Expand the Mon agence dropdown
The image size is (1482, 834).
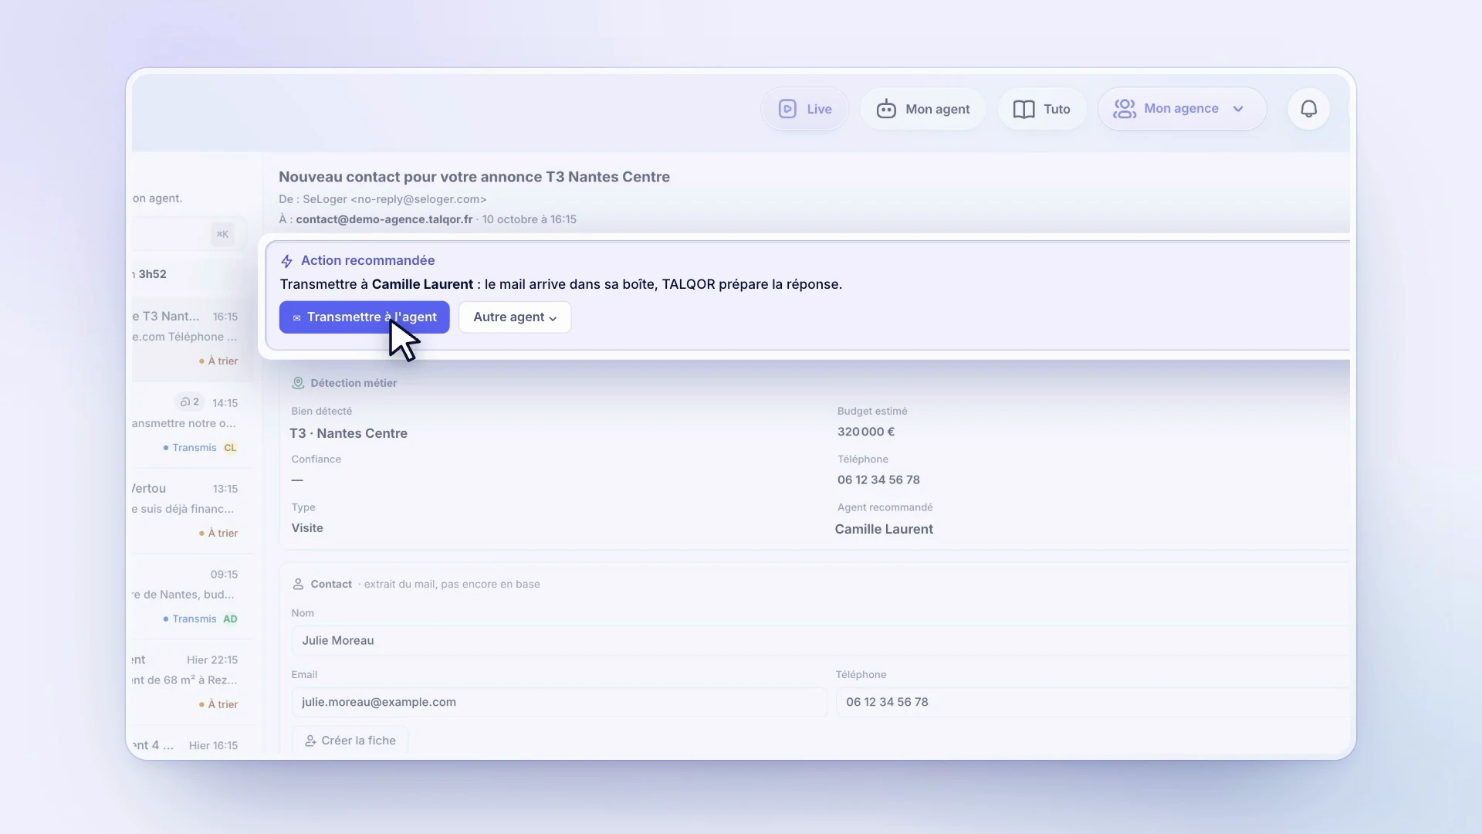[x=1182, y=109]
